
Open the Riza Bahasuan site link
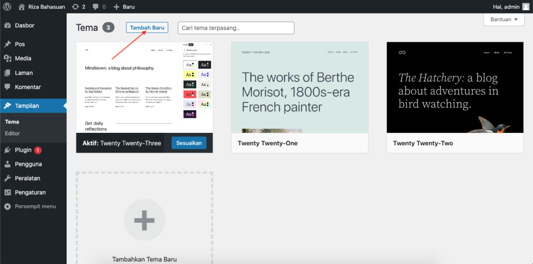[x=46, y=6]
